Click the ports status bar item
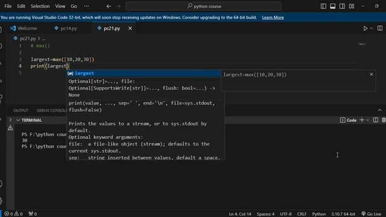This screenshot has height=217, width=386. pyautogui.click(x=33, y=214)
